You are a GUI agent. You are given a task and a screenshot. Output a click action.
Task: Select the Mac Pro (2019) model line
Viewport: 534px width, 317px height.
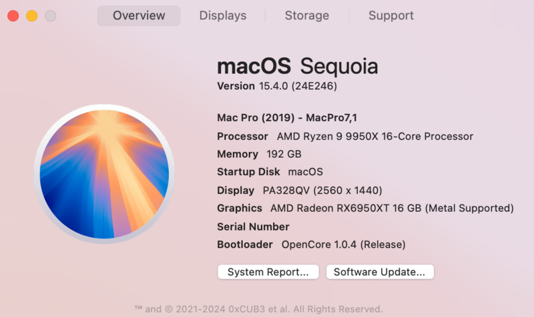point(288,118)
